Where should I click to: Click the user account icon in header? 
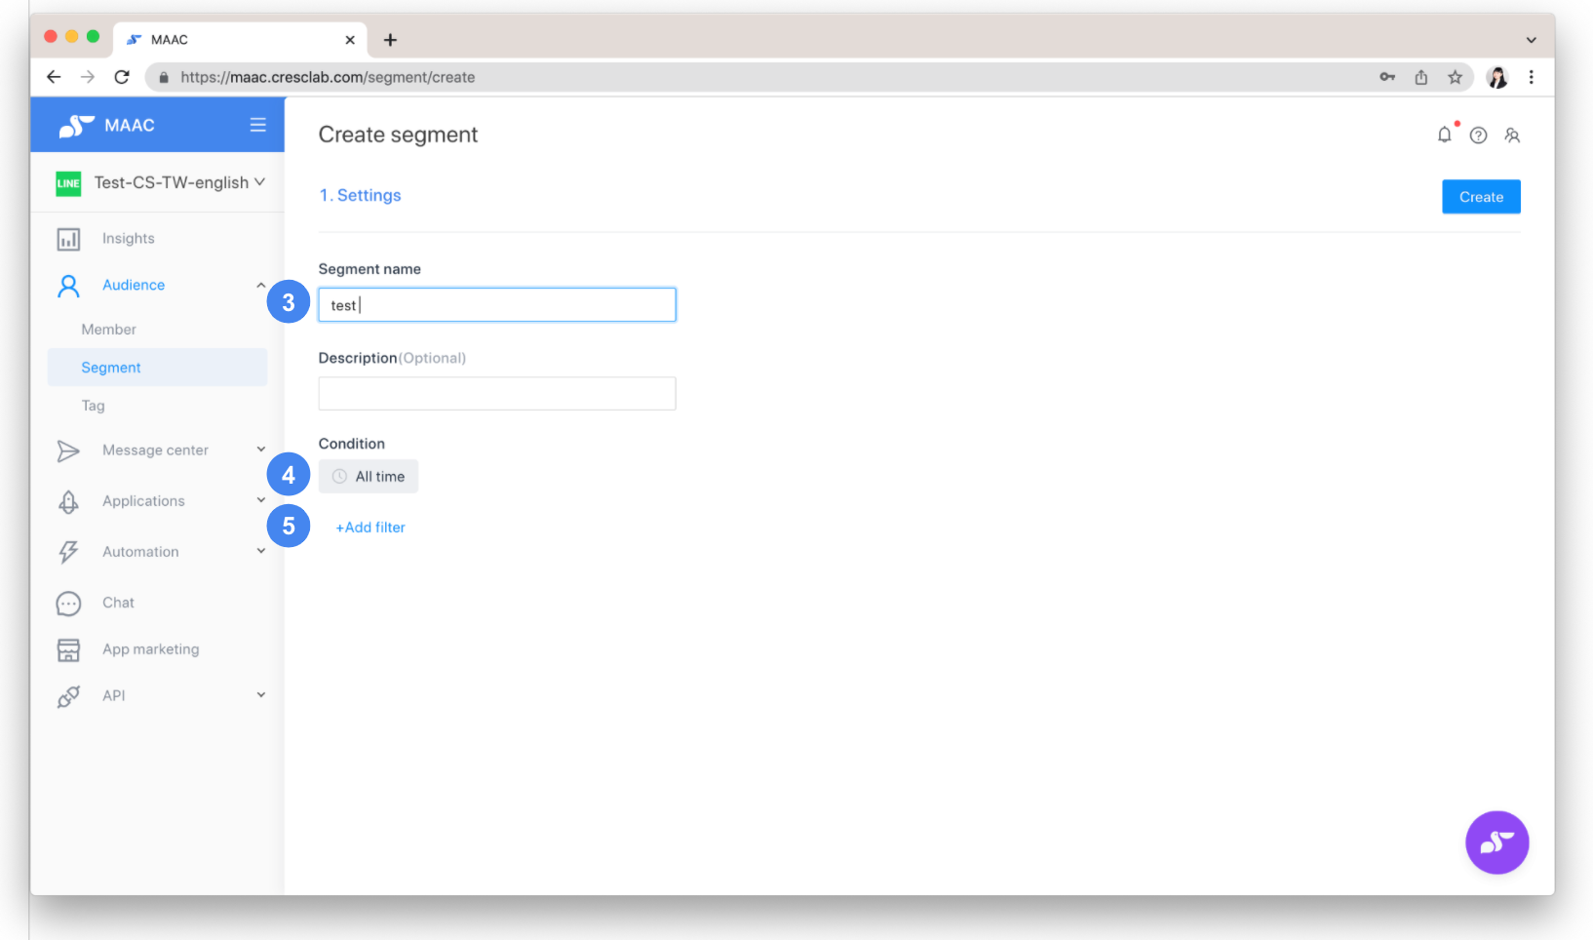[1512, 136]
